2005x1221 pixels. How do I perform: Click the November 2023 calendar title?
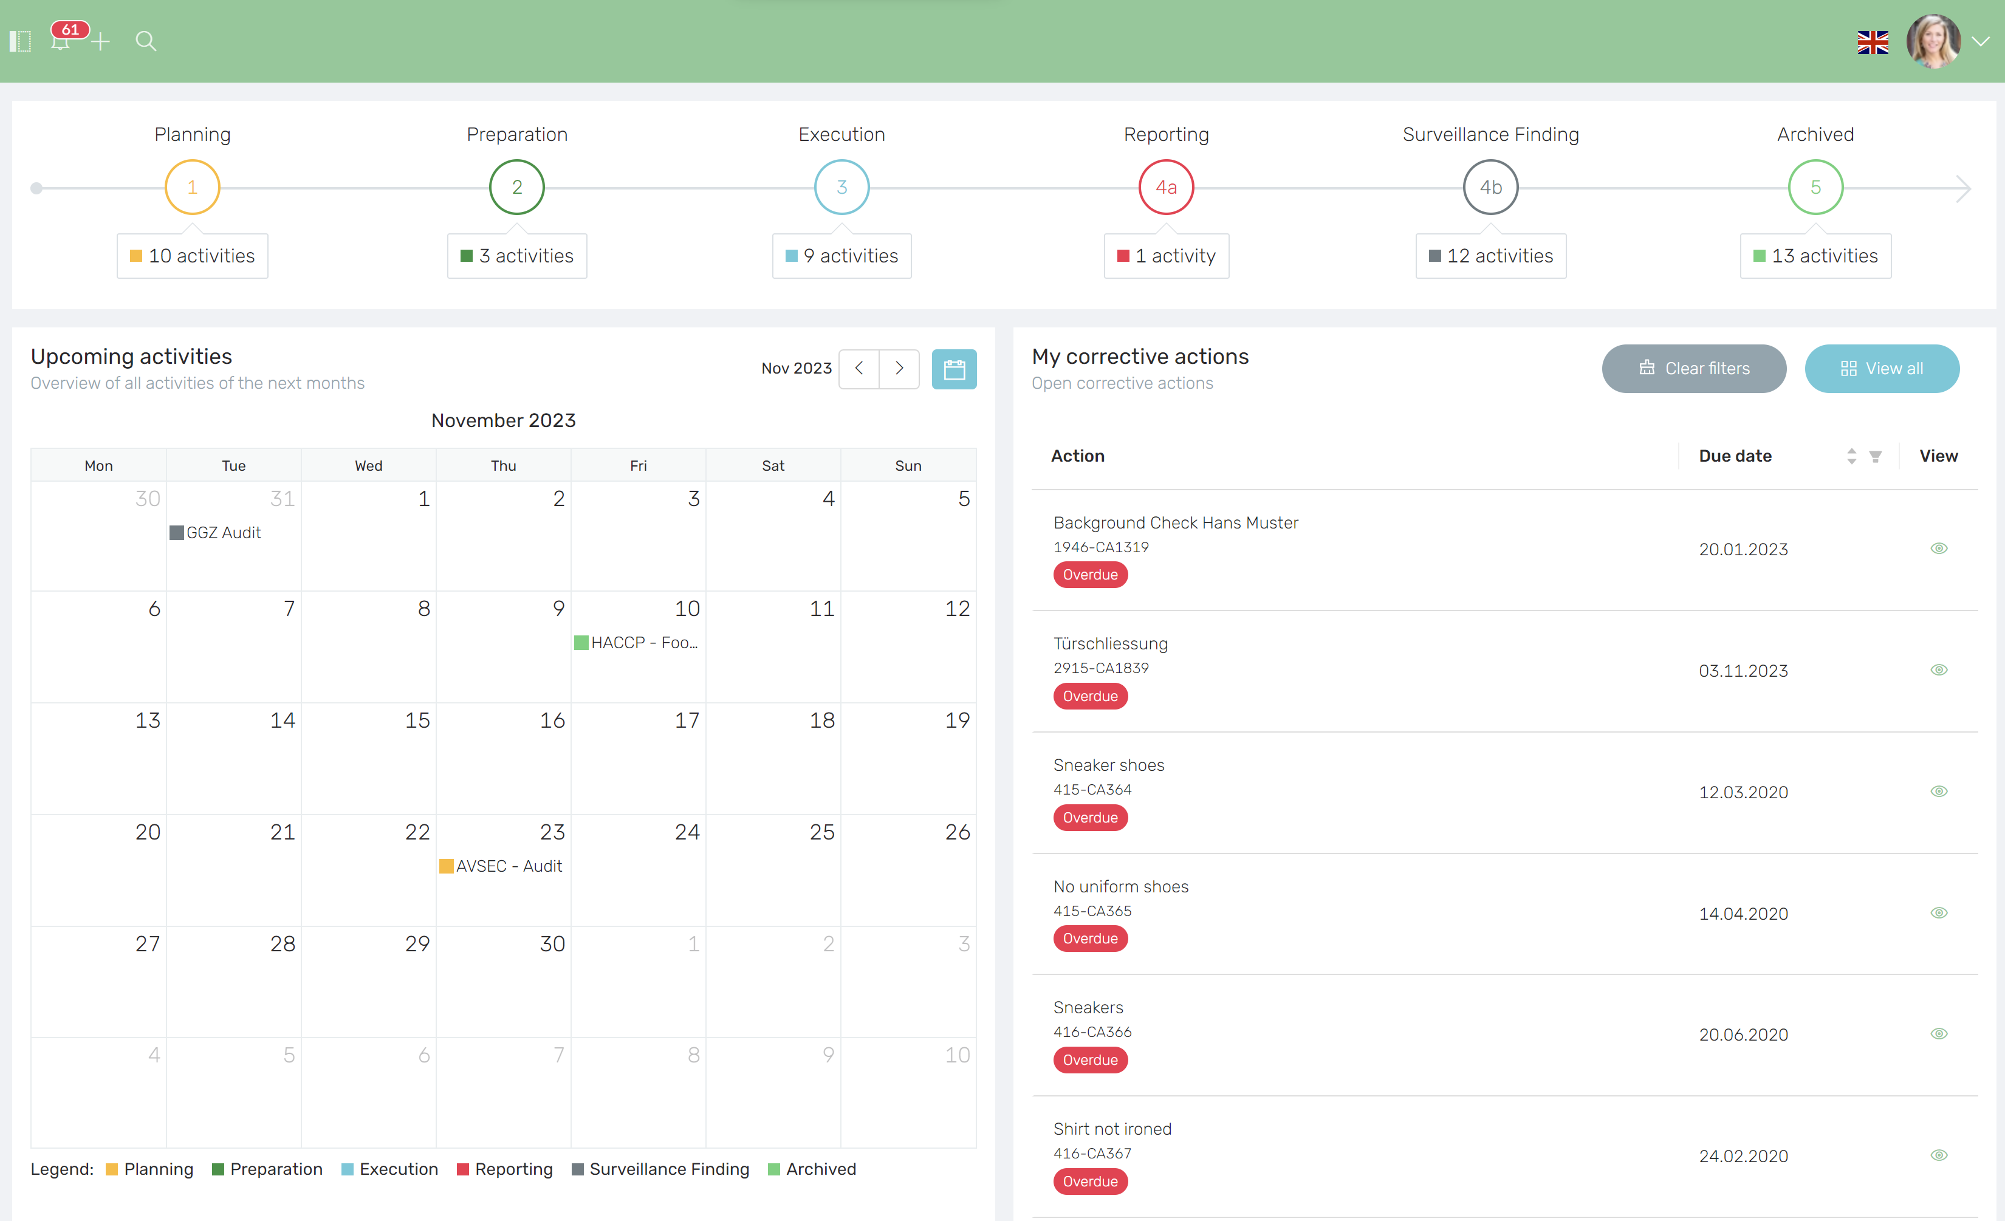point(503,420)
